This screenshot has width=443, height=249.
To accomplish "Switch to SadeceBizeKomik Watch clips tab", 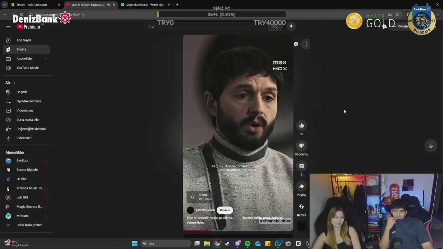I will (x=145, y=5).
